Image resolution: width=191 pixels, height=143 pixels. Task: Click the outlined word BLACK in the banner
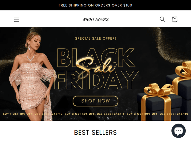tap(96, 58)
